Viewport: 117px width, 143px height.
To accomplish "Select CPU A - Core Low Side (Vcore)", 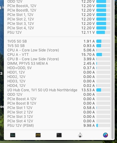I will (x=59, y=50).
